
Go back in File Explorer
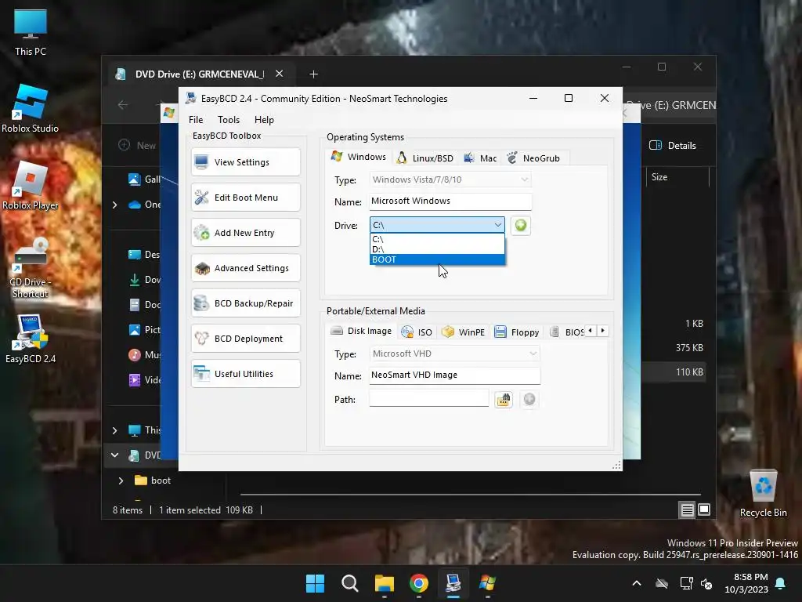(x=123, y=105)
